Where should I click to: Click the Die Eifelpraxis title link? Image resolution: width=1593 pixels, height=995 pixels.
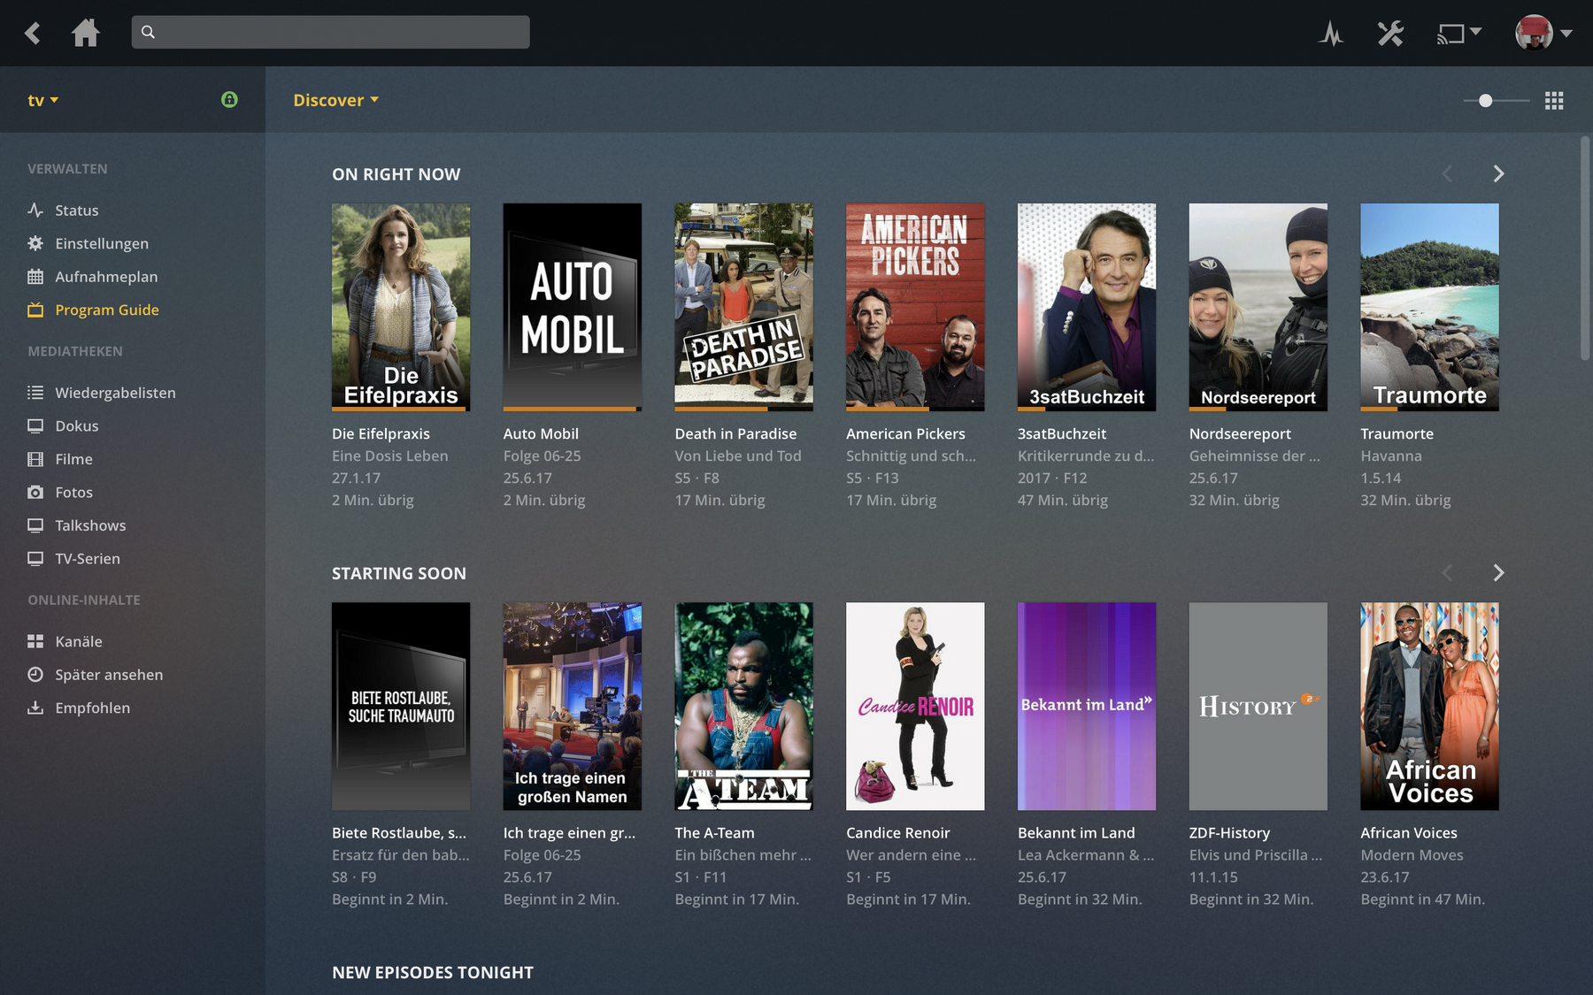point(381,434)
